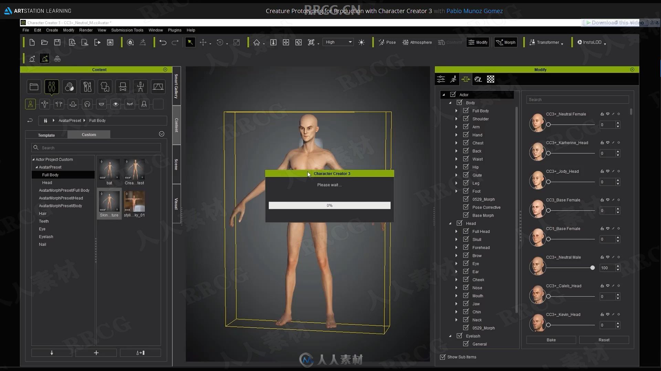Collapse the AvatarPreset tree node

pos(36,167)
